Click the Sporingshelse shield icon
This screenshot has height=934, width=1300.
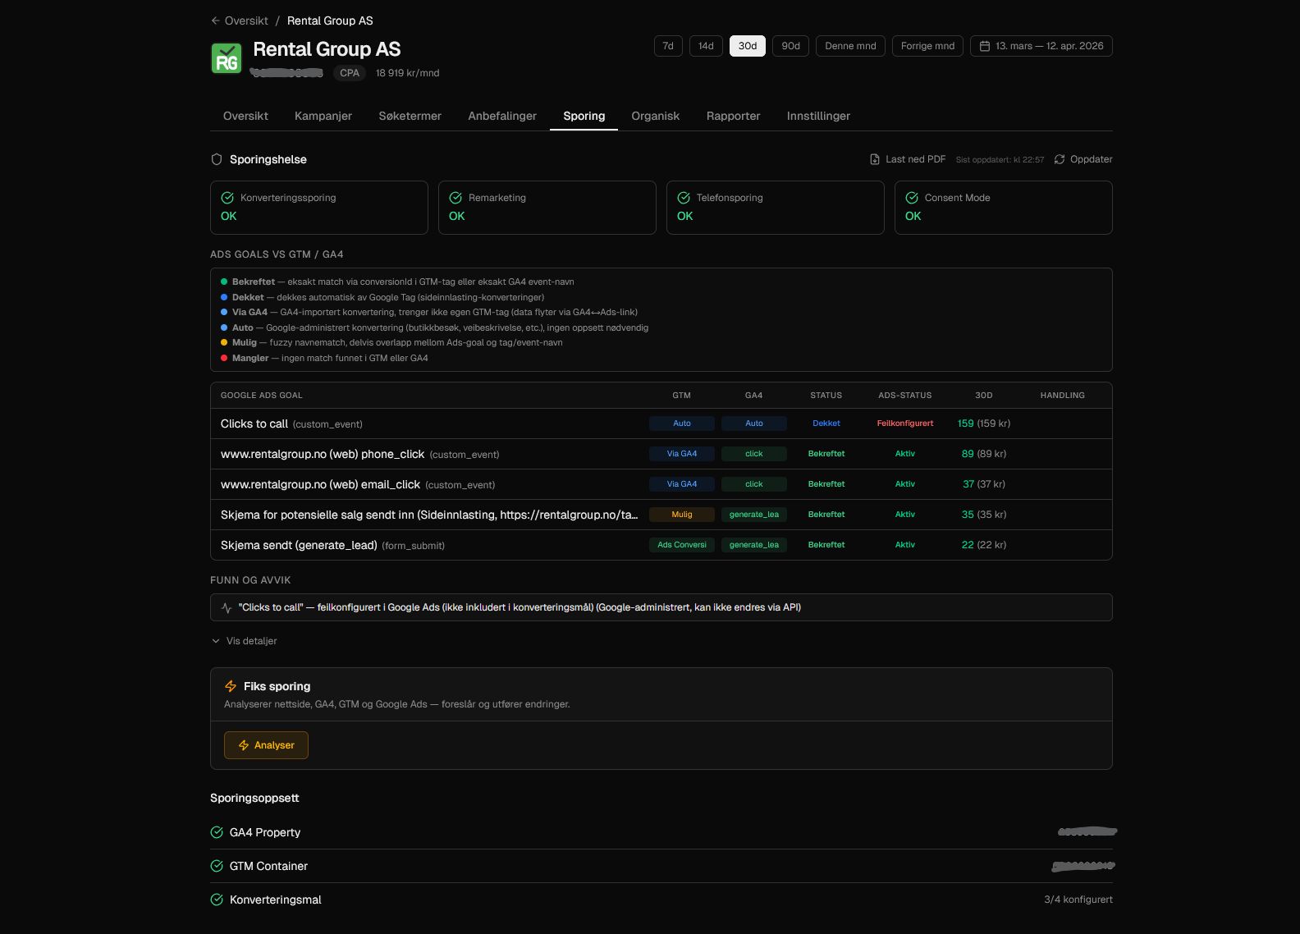point(217,159)
